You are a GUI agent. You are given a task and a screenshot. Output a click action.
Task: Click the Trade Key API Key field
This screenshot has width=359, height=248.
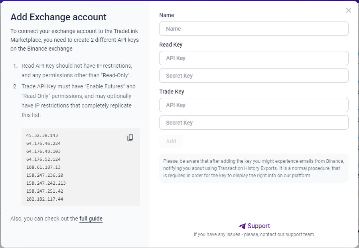point(254,105)
